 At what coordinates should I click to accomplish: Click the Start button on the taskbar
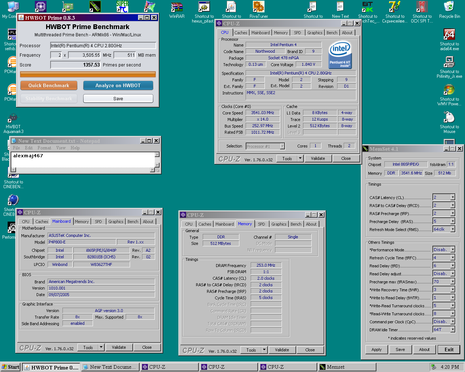tap(11, 367)
